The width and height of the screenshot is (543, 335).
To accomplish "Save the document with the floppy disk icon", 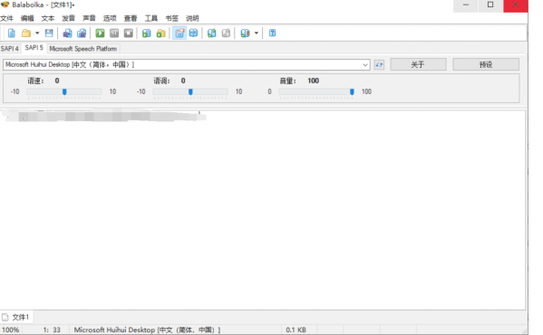I will coord(49,33).
